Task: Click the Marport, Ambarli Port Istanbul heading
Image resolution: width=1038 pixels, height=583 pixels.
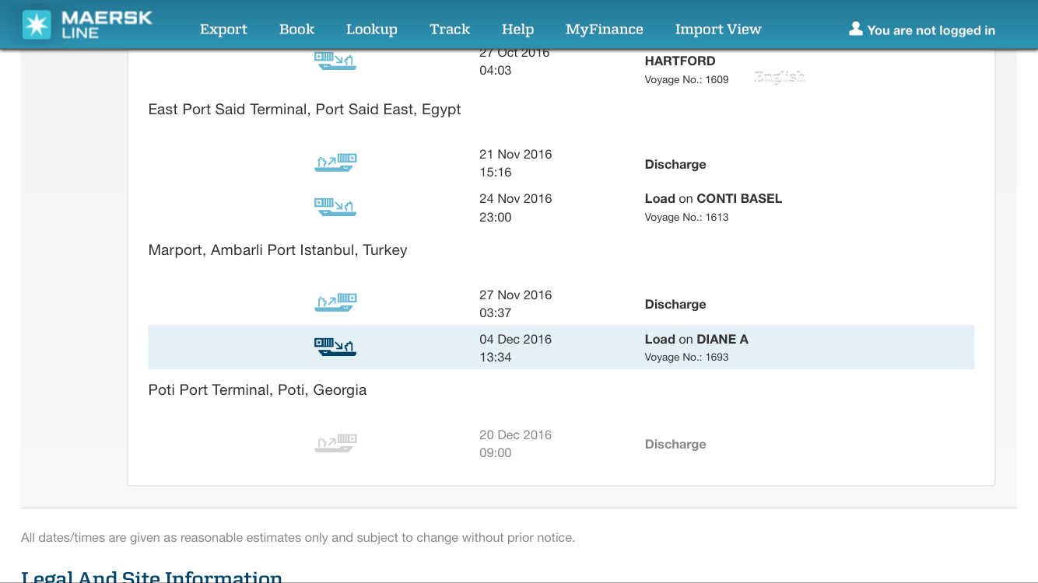Action: pyautogui.click(x=277, y=250)
